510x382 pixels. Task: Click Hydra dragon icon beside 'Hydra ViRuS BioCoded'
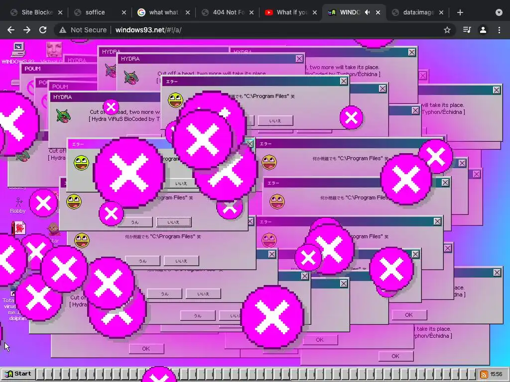tap(63, 116)
